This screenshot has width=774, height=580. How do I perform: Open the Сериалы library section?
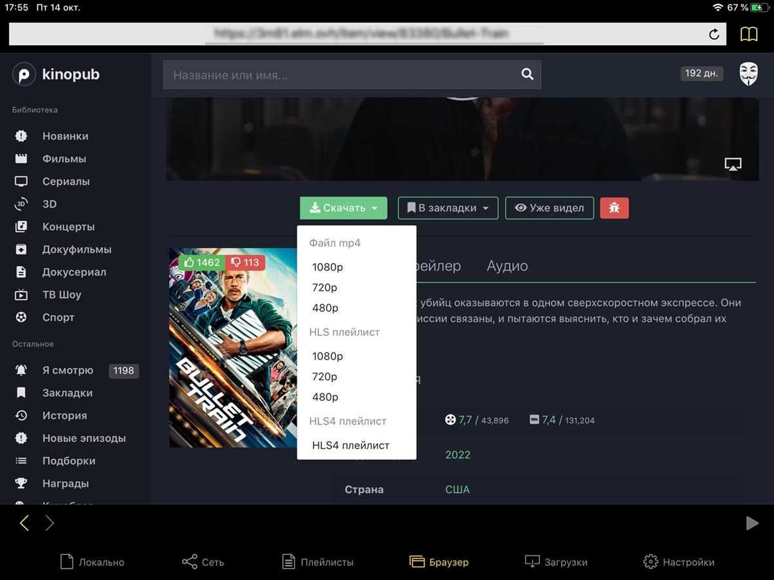[66, 182]
